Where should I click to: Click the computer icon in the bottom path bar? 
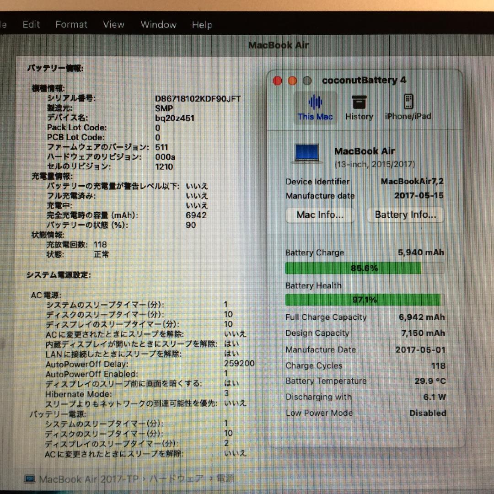30,479
